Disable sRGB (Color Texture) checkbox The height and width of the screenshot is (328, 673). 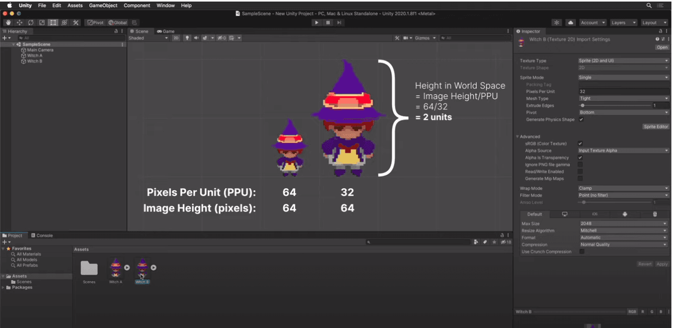(581, 143)
